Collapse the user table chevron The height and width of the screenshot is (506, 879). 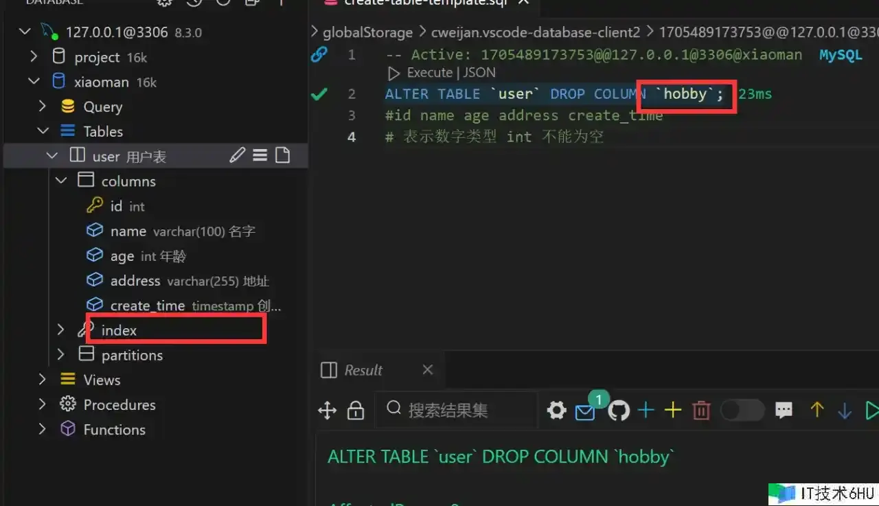(x=52, y=156)
